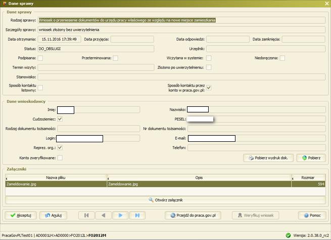Image resolution: width=331 pixels, height=240 pixels.
Task: Click the Data przyjęcia field
Action: click(x=132, y=39)
